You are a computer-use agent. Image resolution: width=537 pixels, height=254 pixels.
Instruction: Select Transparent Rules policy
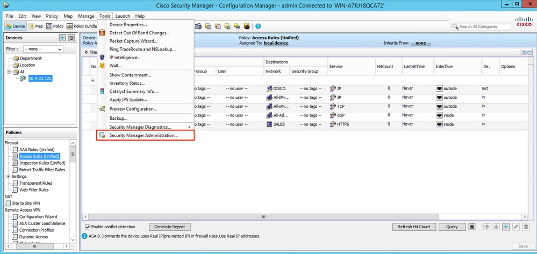pos(35,183)
